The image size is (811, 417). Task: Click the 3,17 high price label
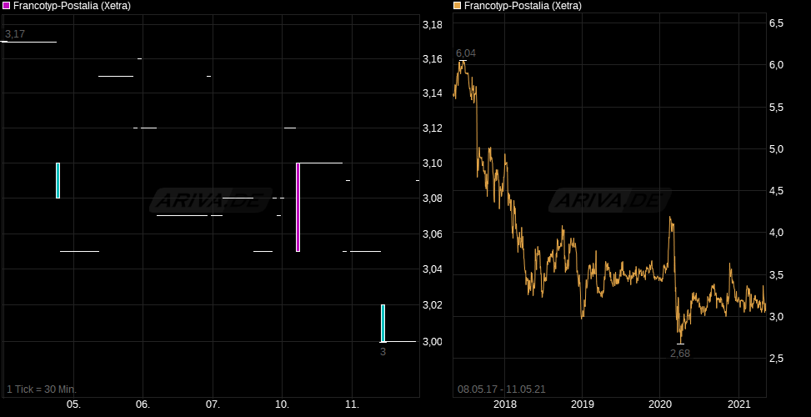[x=15, y=34]
